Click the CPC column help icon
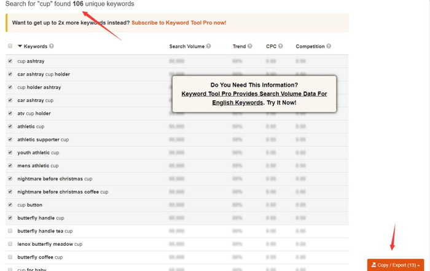Screen dimensions: 430x271 click(x=280, y=46)
